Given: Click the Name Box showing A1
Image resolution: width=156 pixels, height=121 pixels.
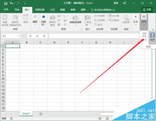Looking at the screenshot, I should click(10, 36).
